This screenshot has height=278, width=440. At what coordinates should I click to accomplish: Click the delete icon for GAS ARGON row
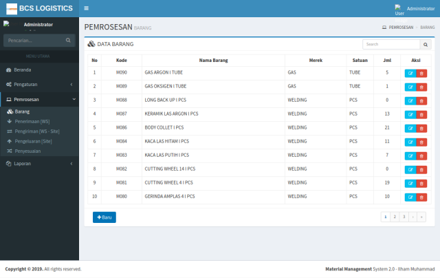[421, 72]
